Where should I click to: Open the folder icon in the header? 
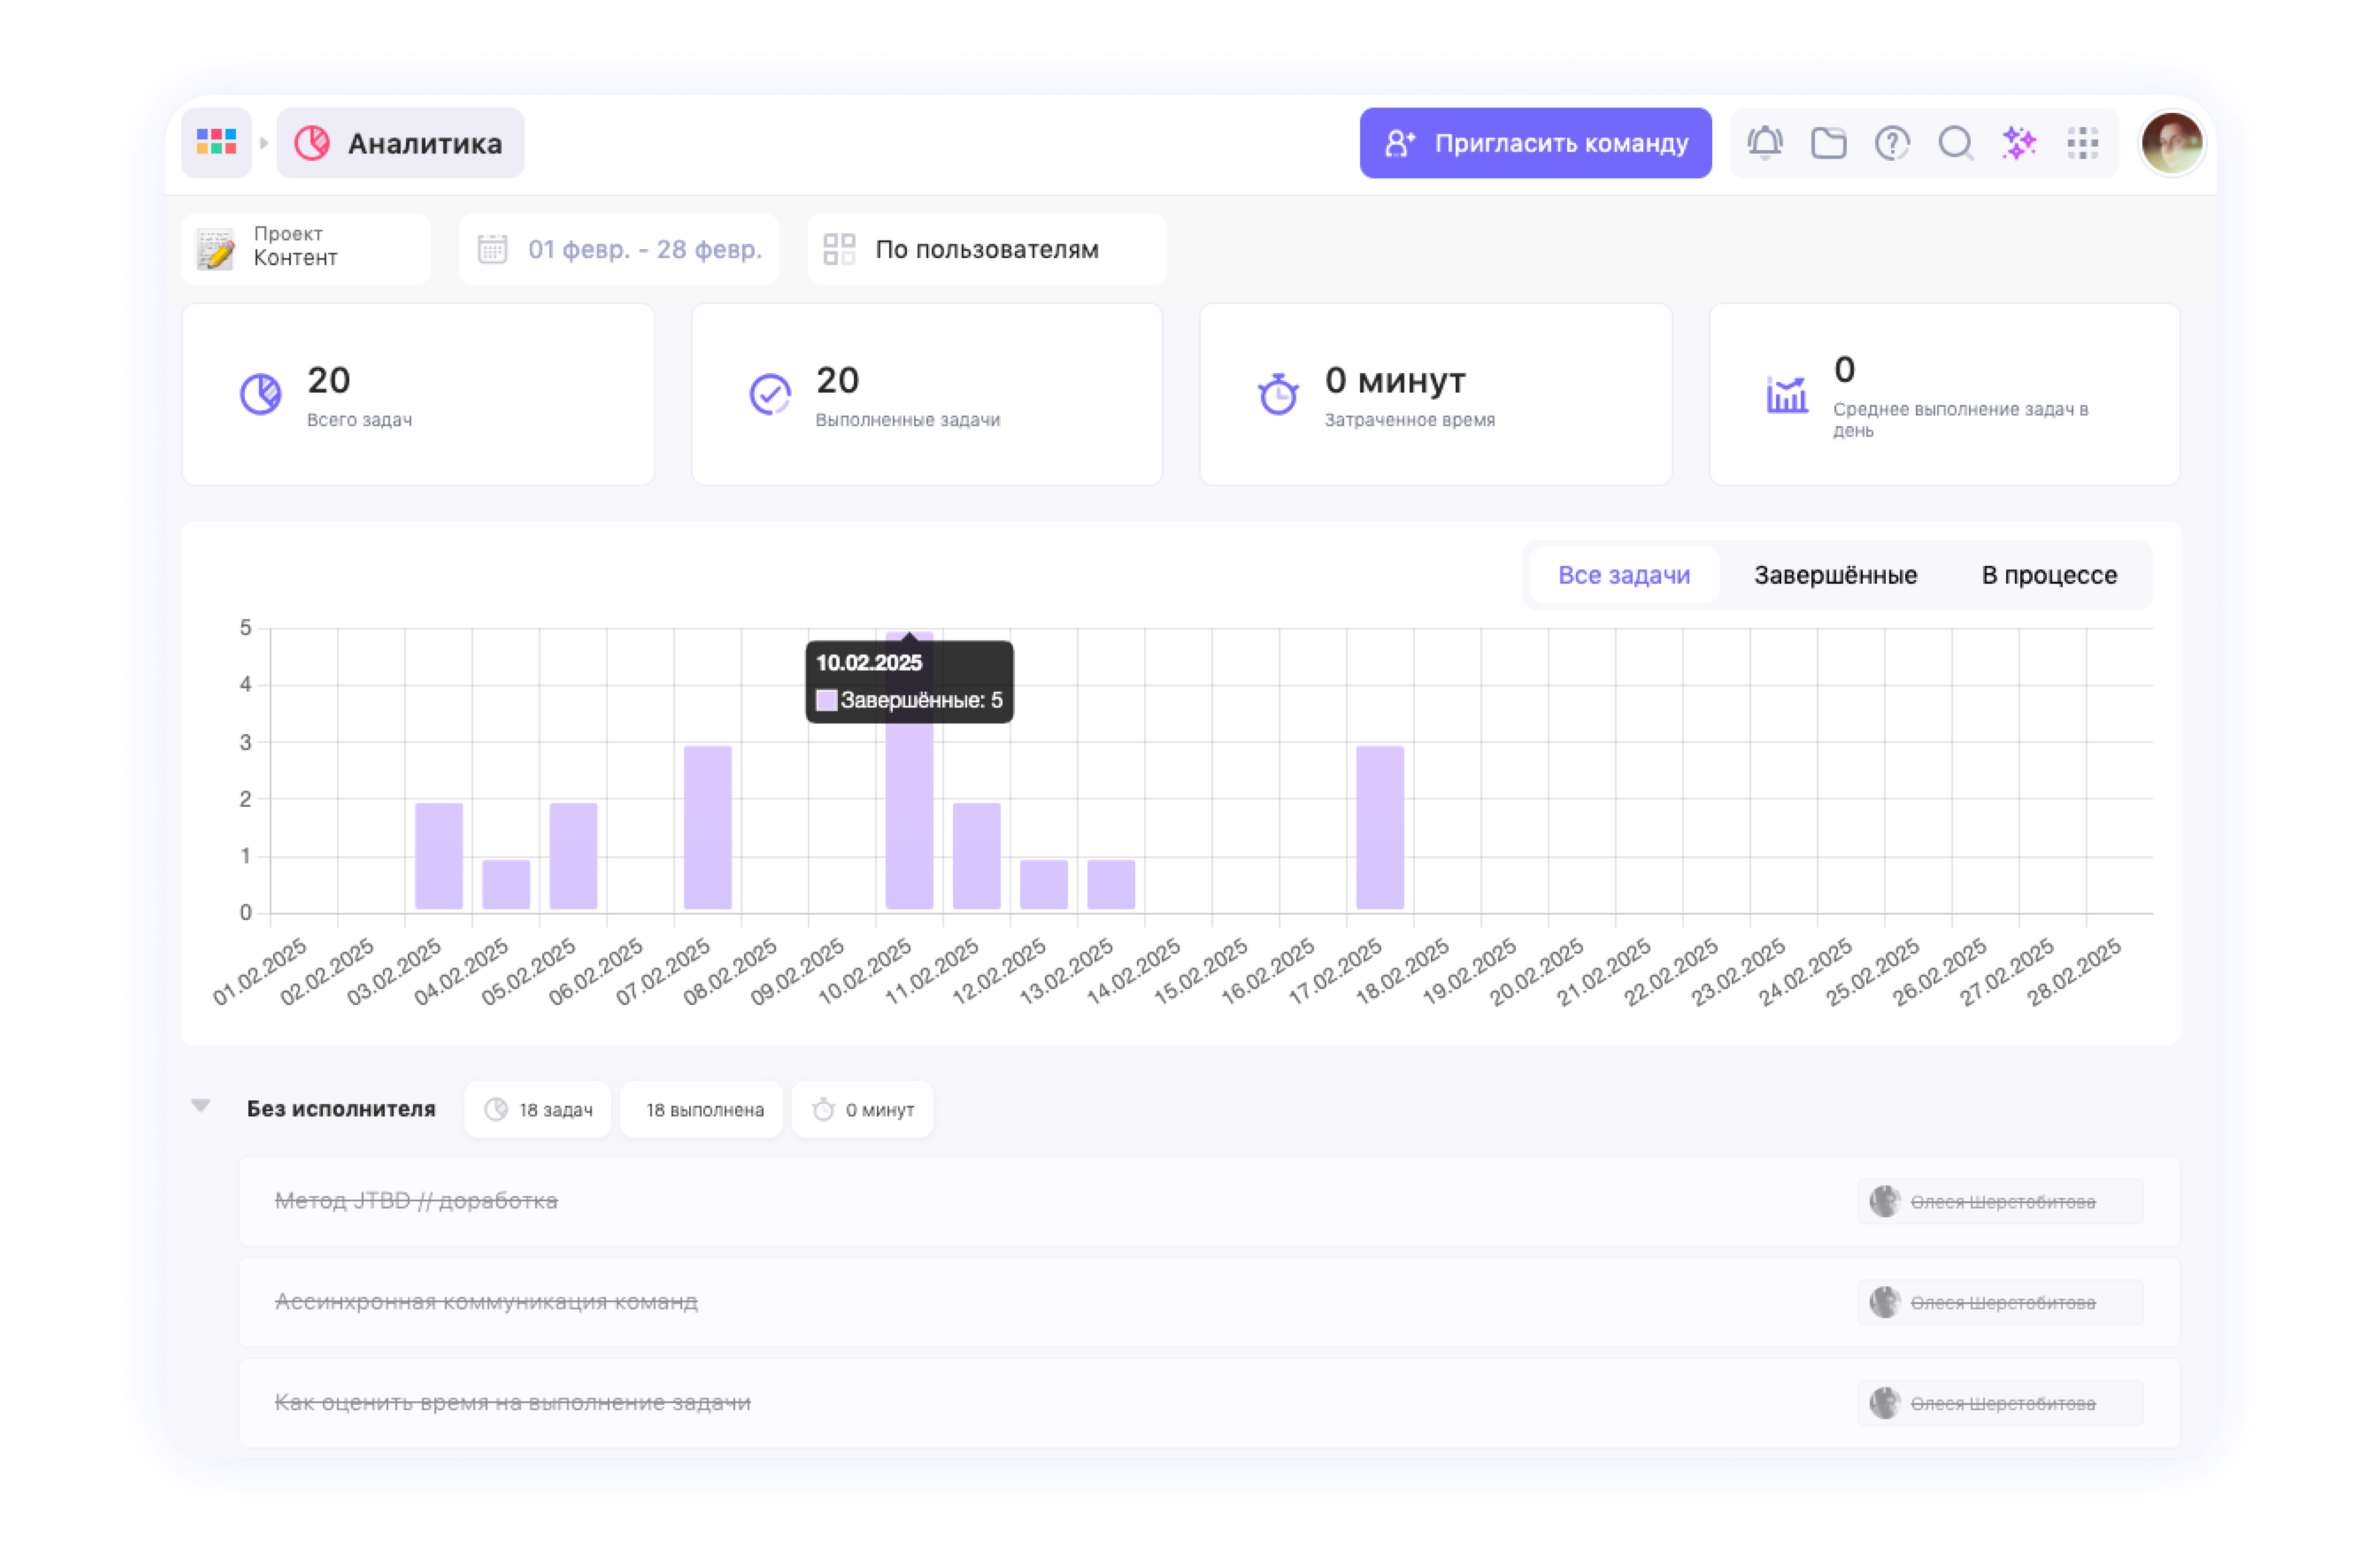(x=1829, y=143)
